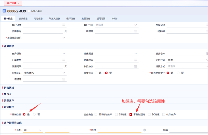Expand the 上级发展组织 dropdown
Viewport: 208px width, 135px height.
coord(64,38)
